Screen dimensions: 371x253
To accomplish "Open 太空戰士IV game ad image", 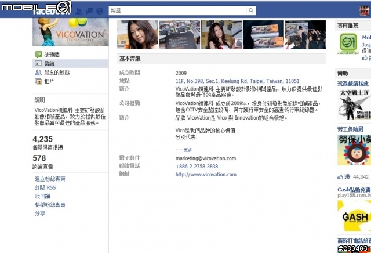I will [x=354, y=104].
